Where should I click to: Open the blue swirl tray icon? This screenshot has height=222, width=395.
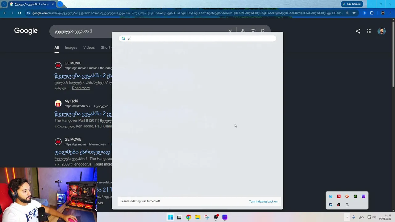tap(331, 196)
